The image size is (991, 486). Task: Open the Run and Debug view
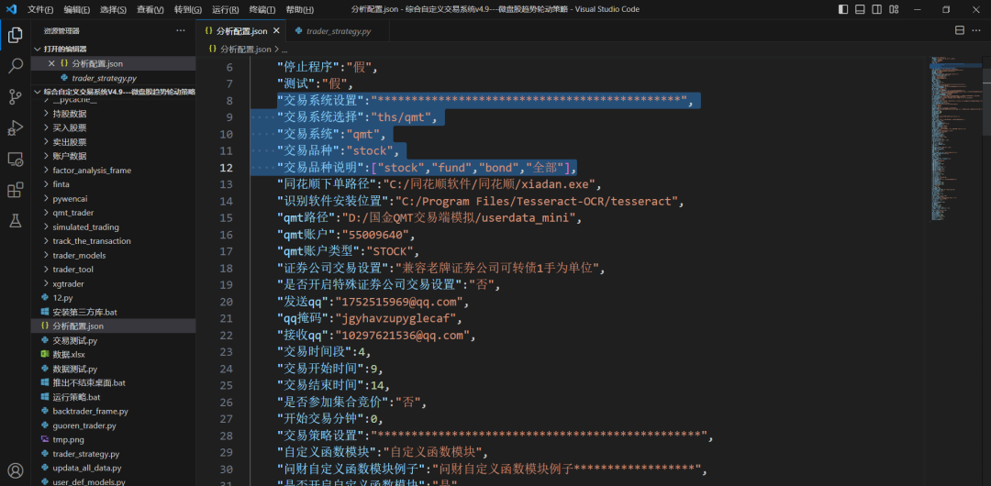(16, 127)
